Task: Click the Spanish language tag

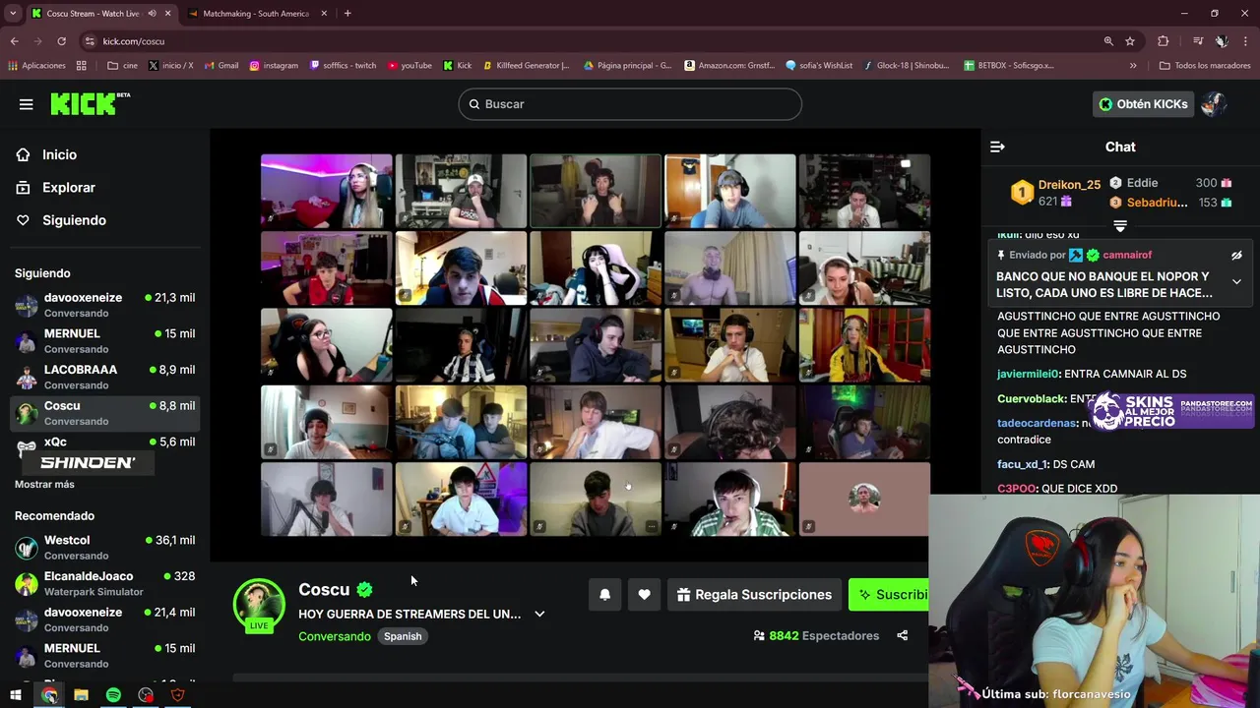Action: (403, 636)
